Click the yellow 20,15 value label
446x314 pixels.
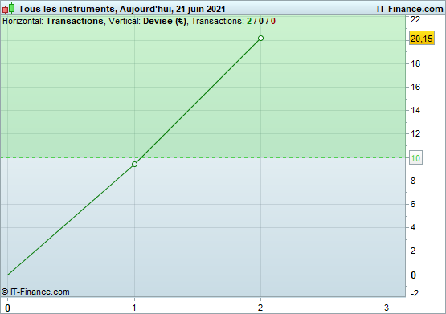click(422, 39)
